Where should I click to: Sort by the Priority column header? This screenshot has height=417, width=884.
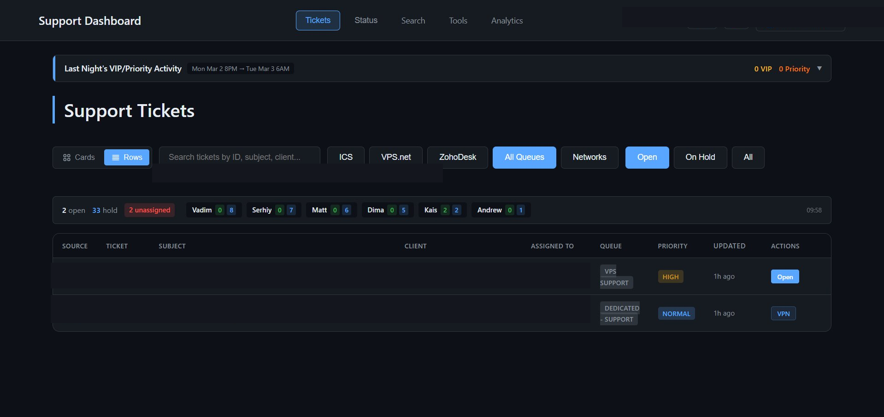pyautogui.click(x=672, y=246)
